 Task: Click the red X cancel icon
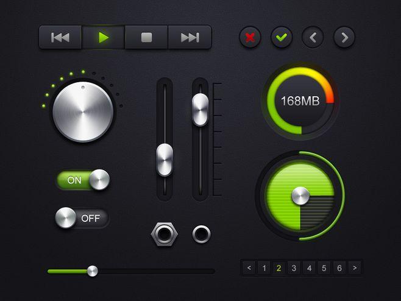click(250, 37)
